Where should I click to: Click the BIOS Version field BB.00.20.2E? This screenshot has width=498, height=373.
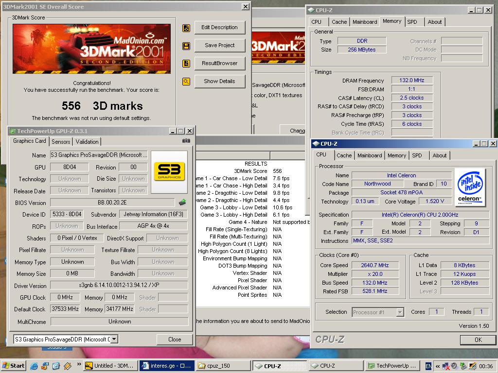pos(112,203)
